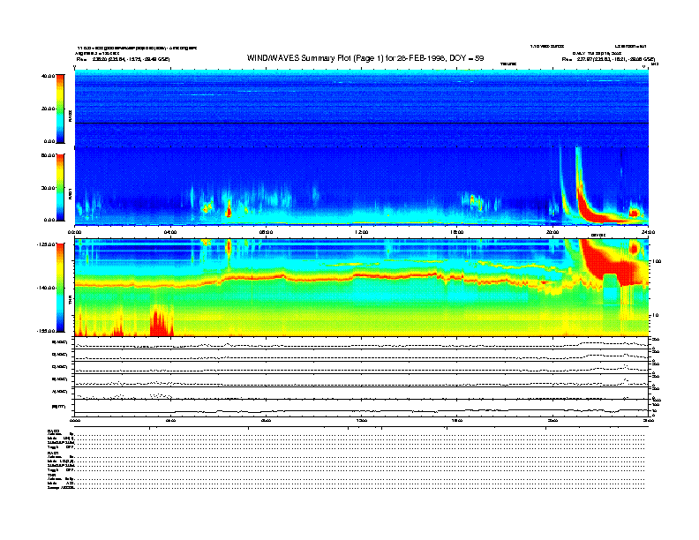The height and width of the screenshot is (540, 699).
Task: Click the rotated TNR axis label
Action: click(x=70, y=302)
